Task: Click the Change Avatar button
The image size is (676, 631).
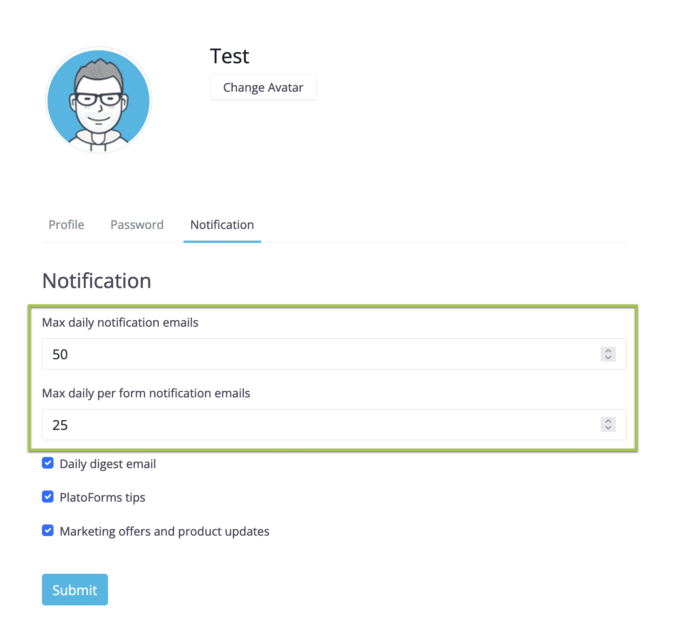Action: pyautogui.click(x=263, y=87)
